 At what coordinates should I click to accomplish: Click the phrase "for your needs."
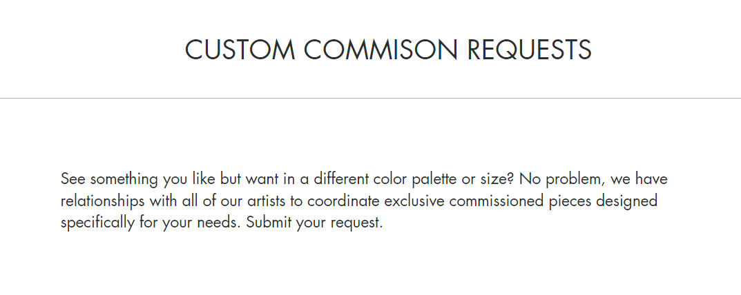pos(191,223)
